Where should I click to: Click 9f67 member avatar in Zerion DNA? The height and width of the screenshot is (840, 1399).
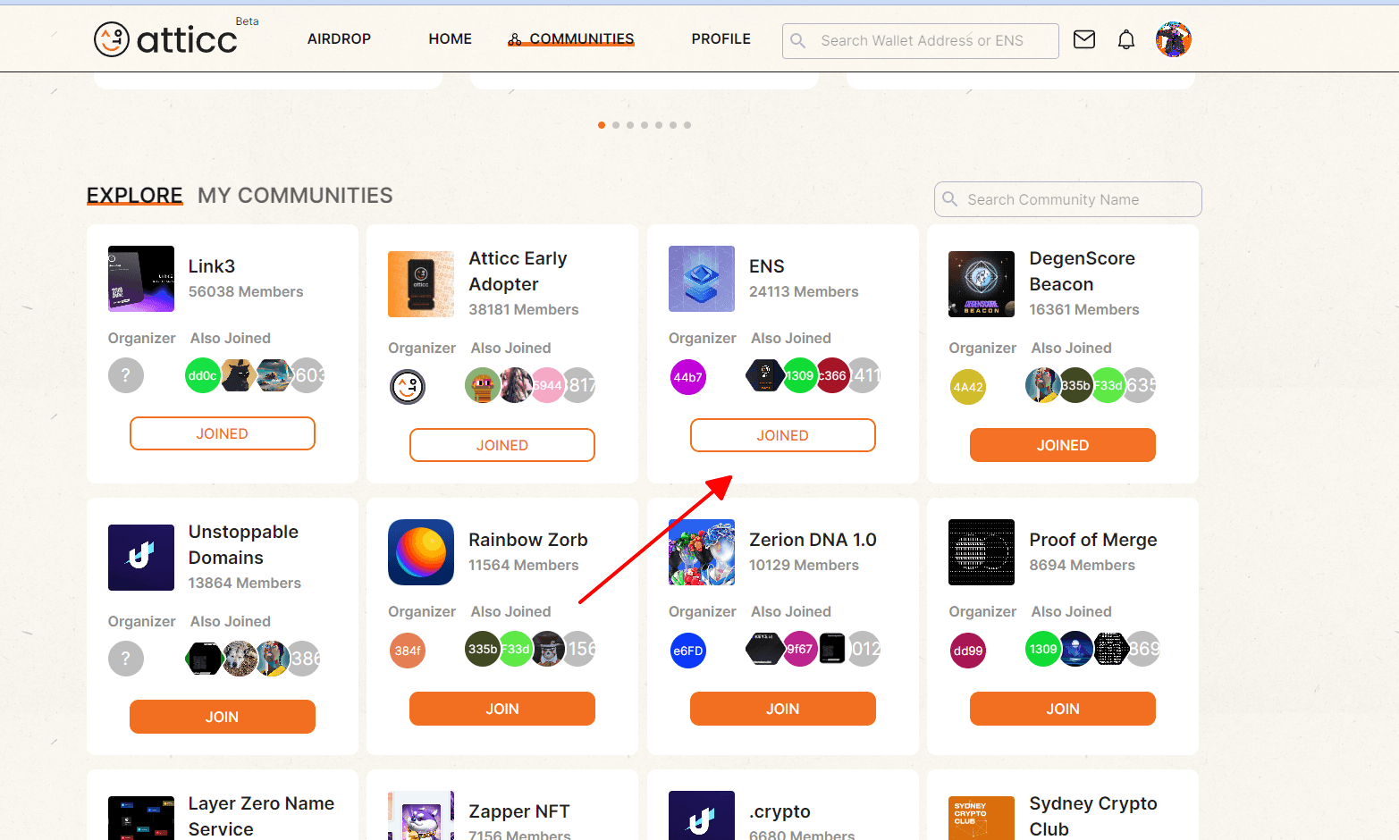(x=799, y=649)
